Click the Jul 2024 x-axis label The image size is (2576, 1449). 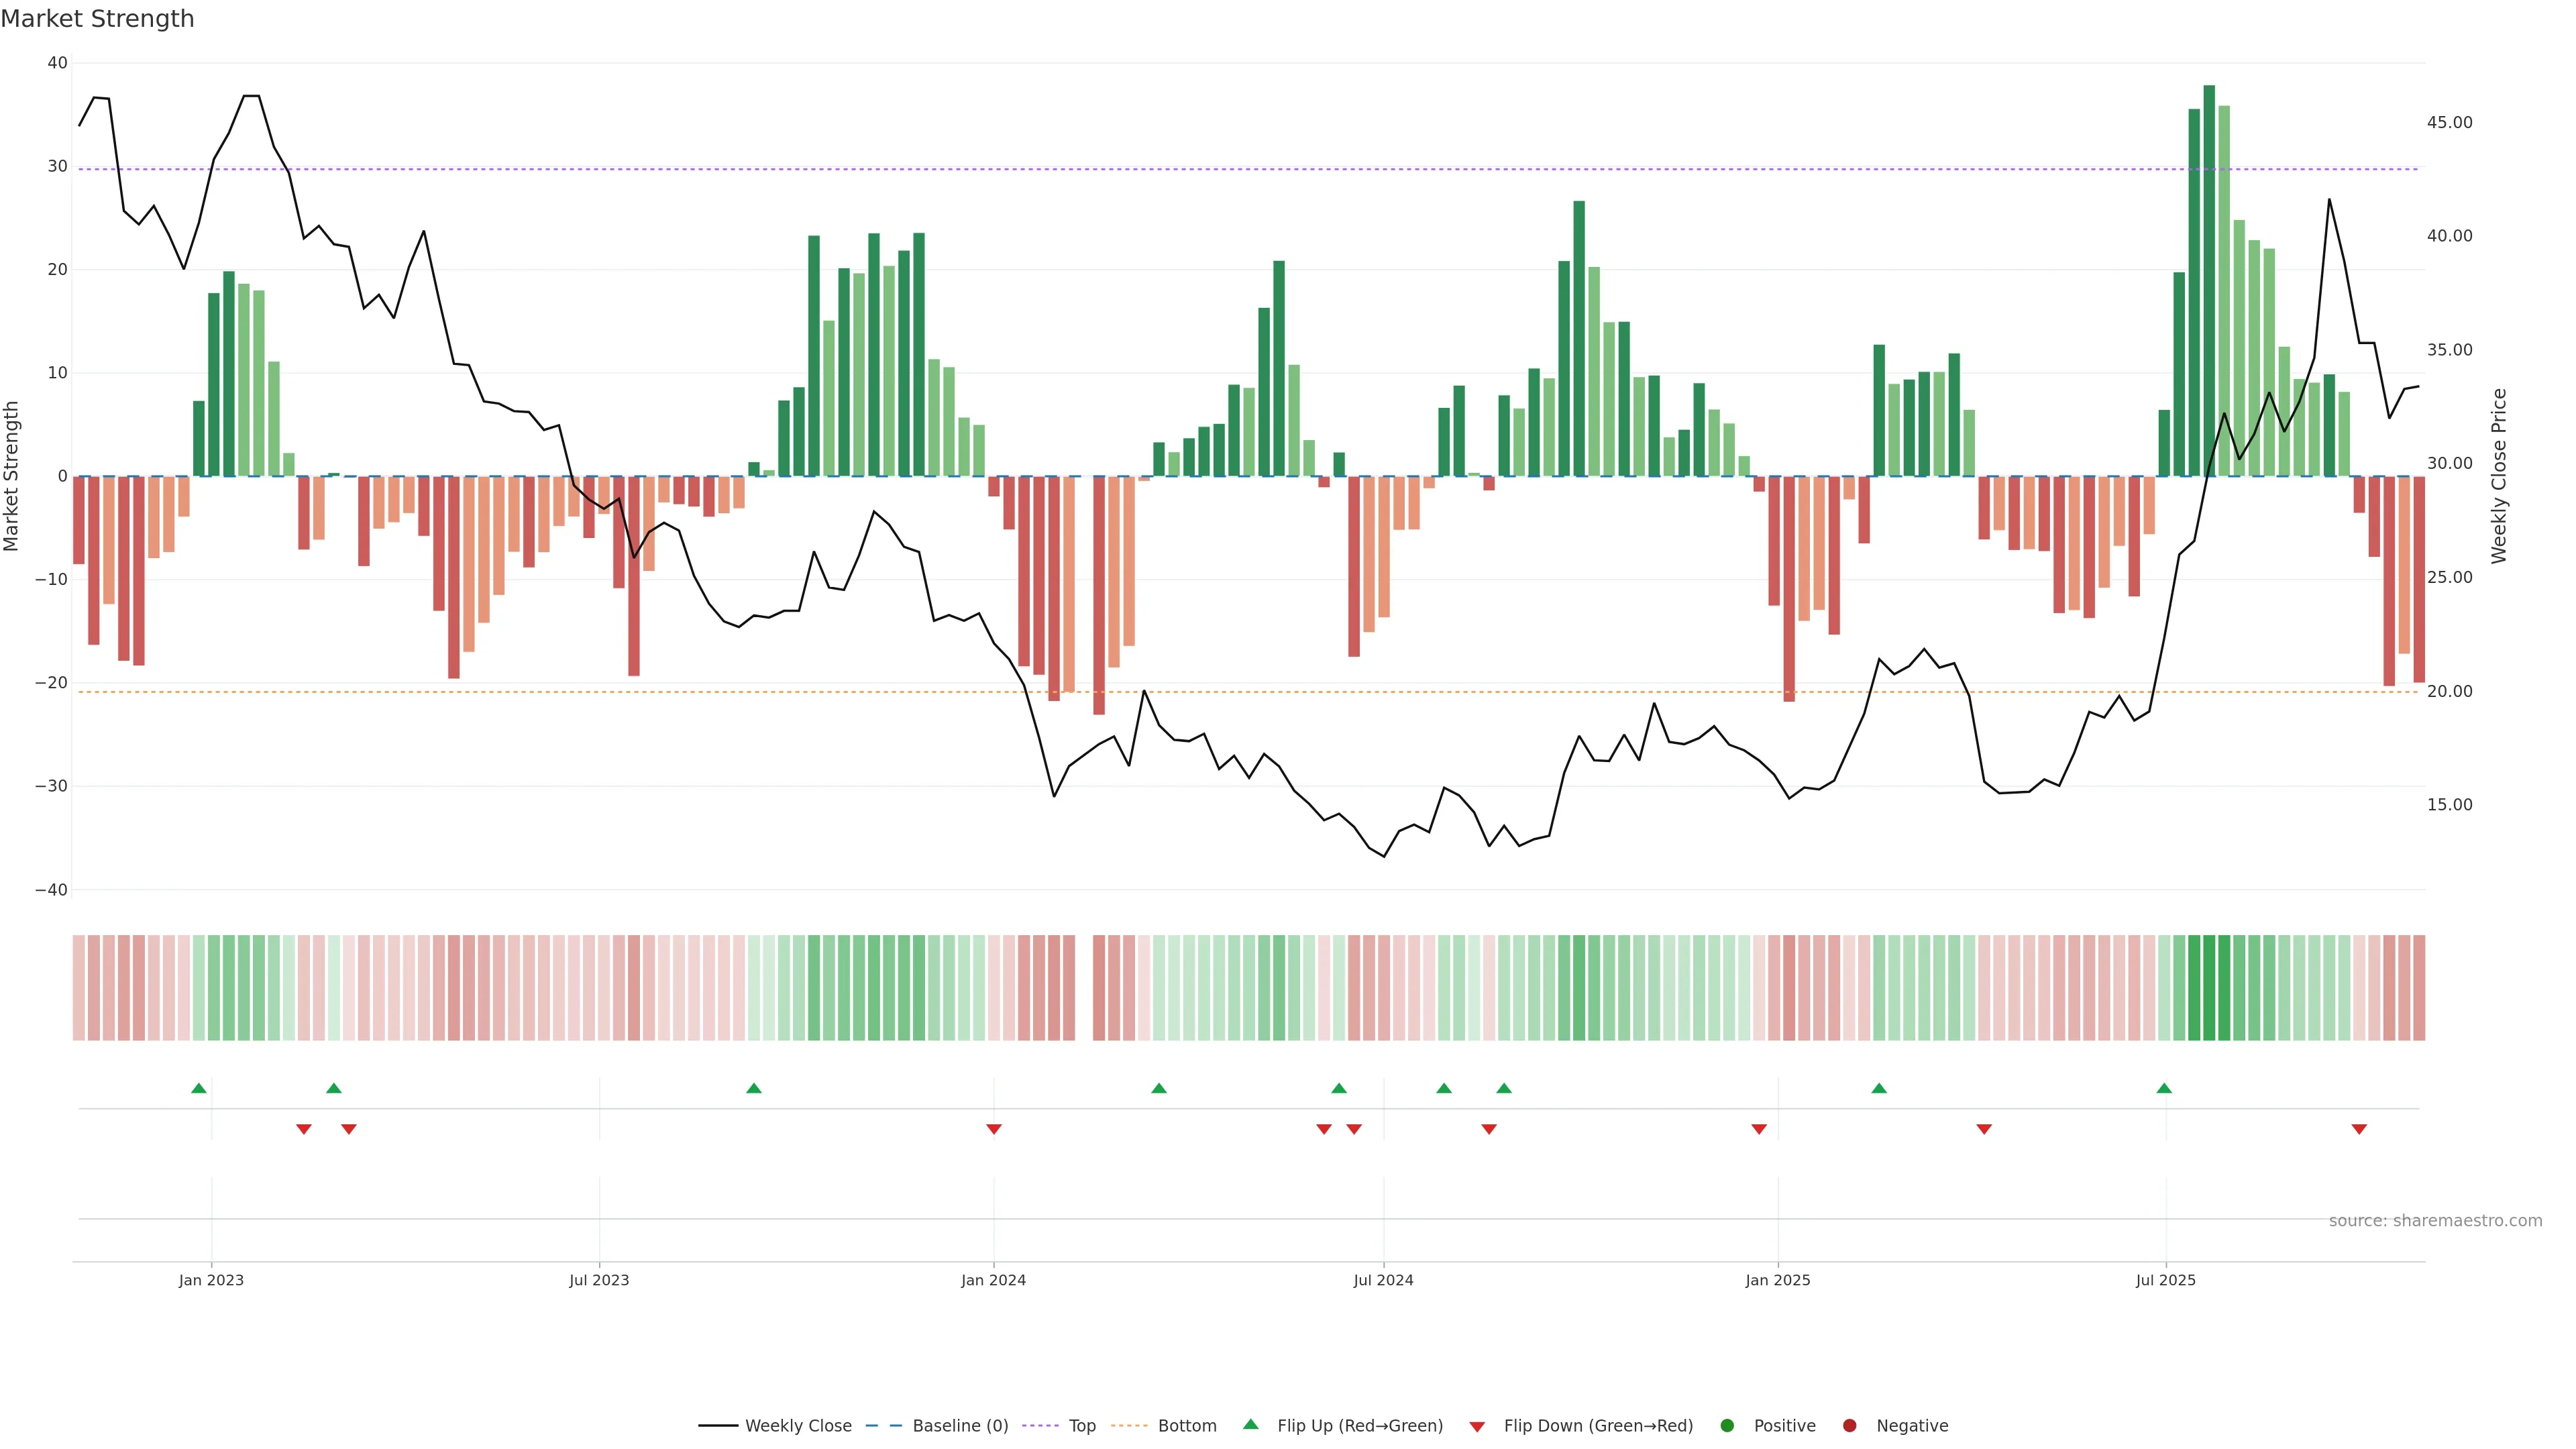click(1383, 1280)
